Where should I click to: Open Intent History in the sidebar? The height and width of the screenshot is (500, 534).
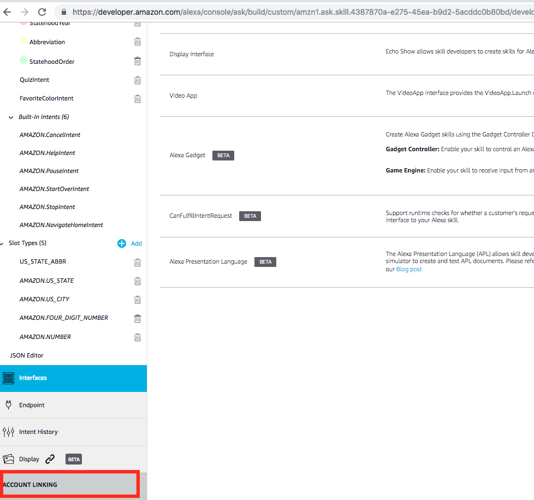38,432
